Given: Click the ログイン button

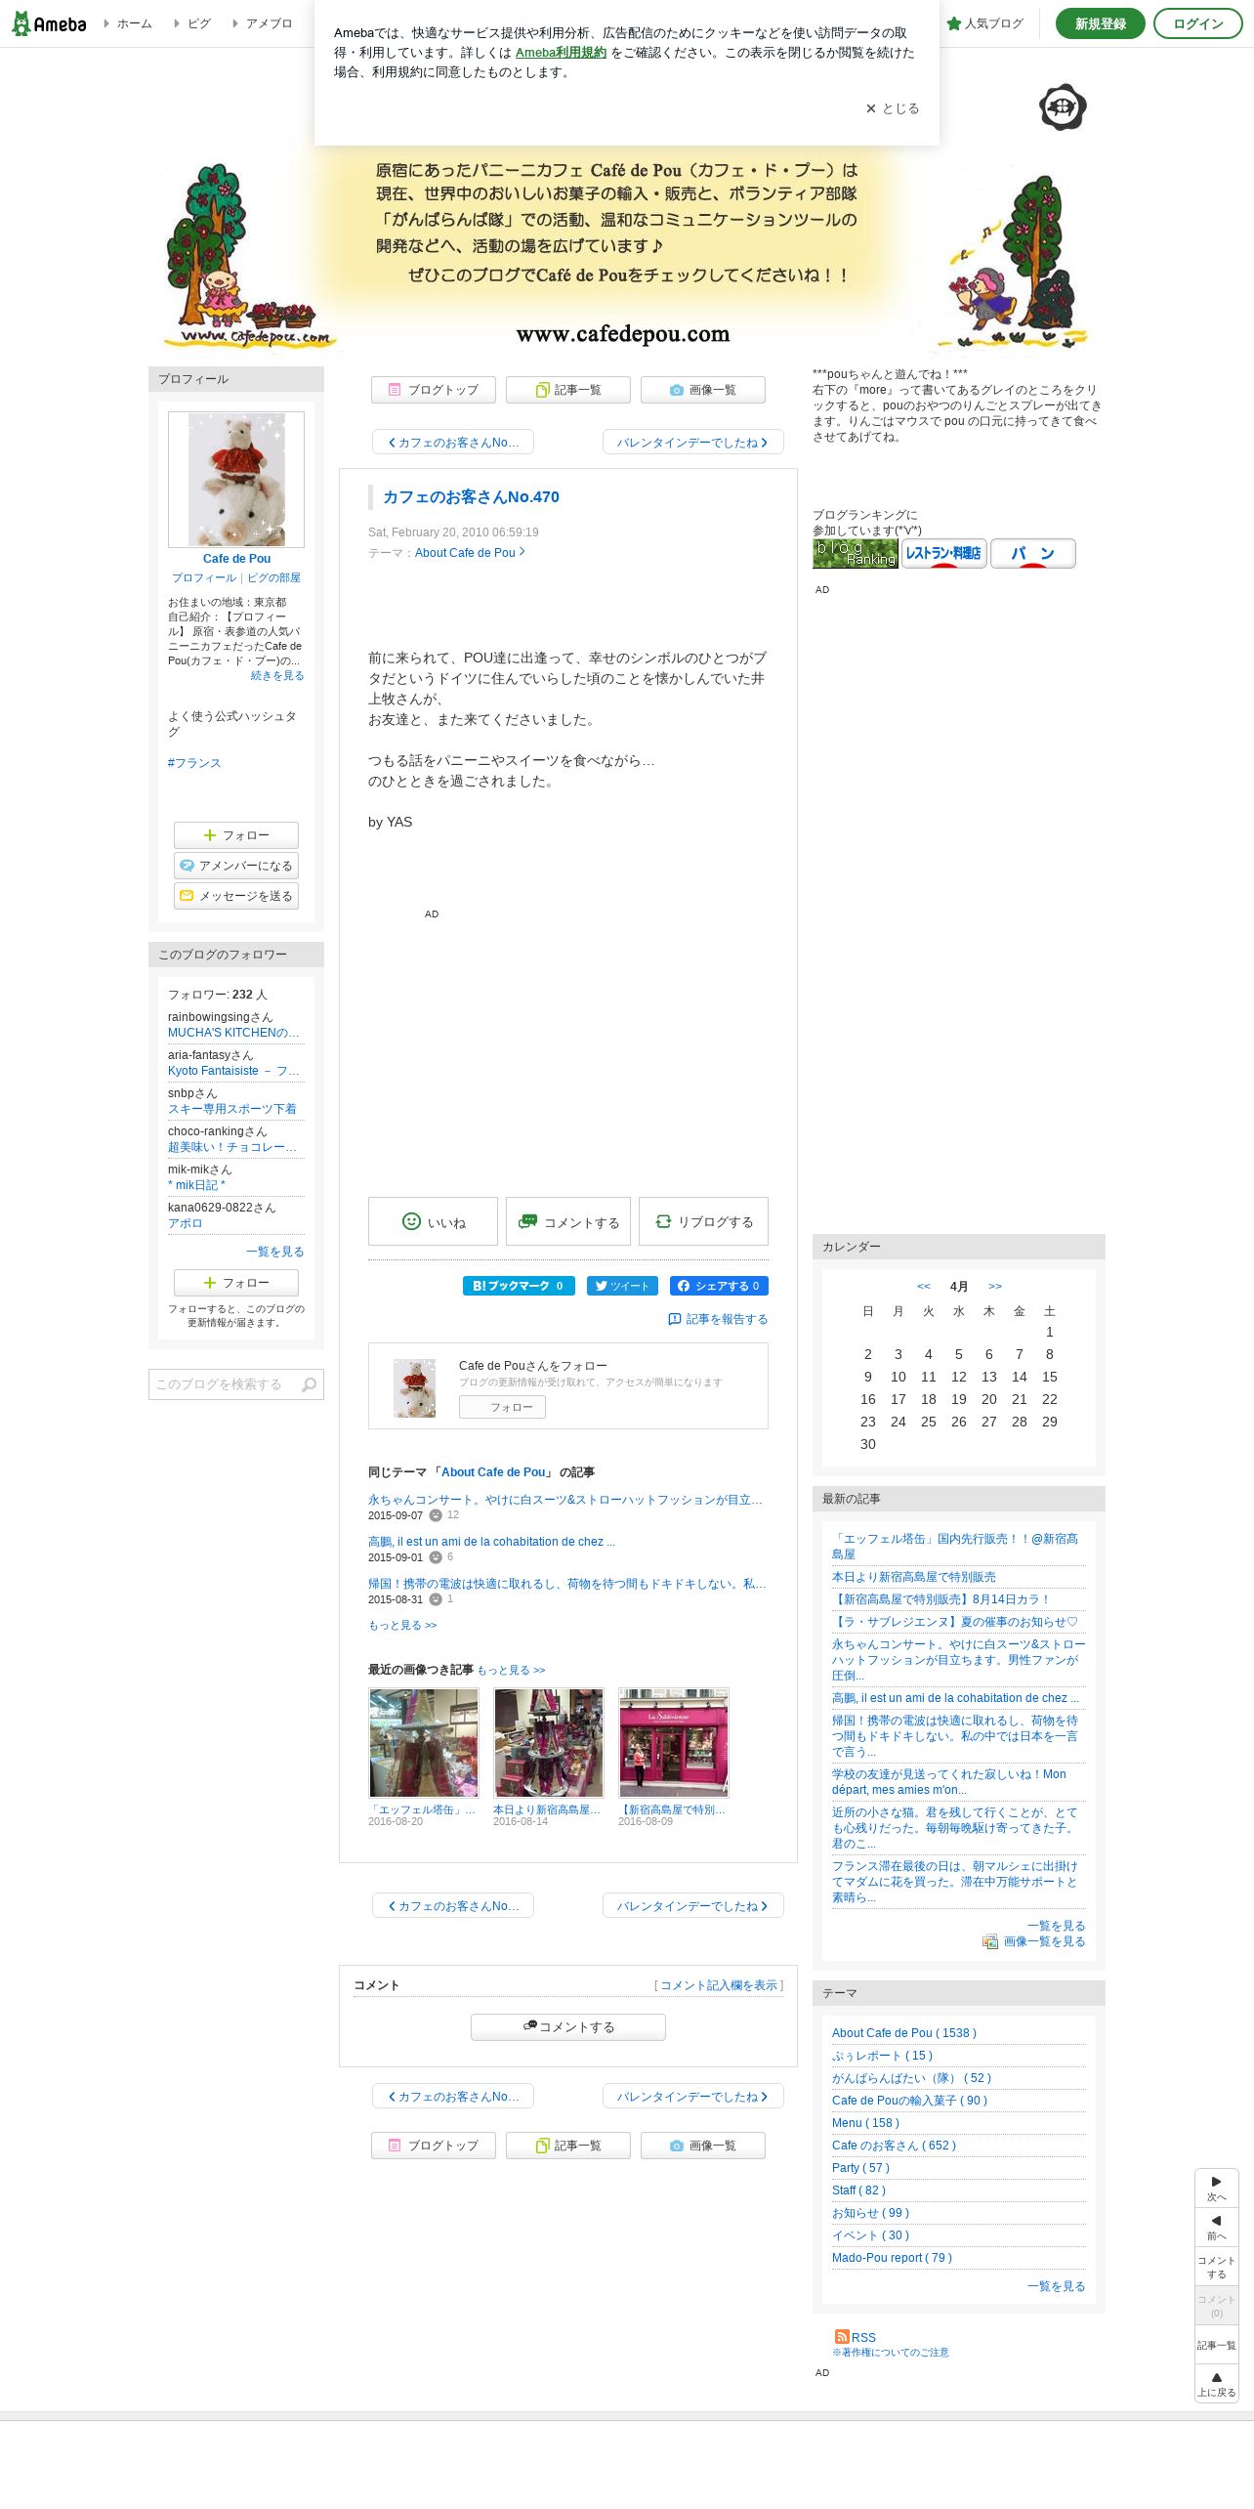Looking at the screenshot, I should 1197,23.
